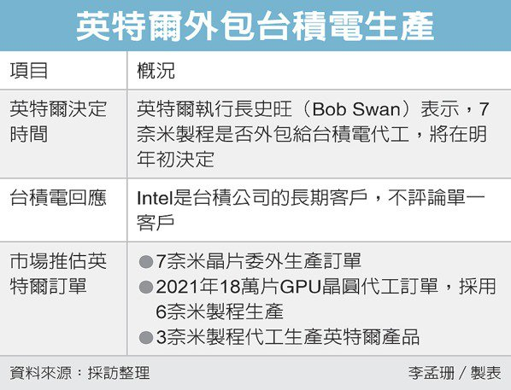Click the 3奈米製程代工生產英特爾產品 text

[x=287, y=337]
